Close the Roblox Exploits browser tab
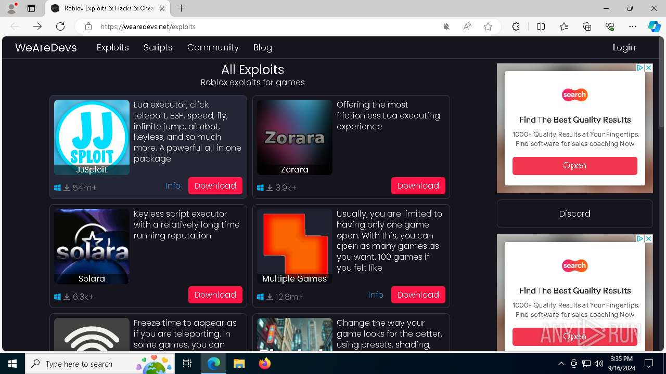Screen dimensions: 666x374 [162, 8]
